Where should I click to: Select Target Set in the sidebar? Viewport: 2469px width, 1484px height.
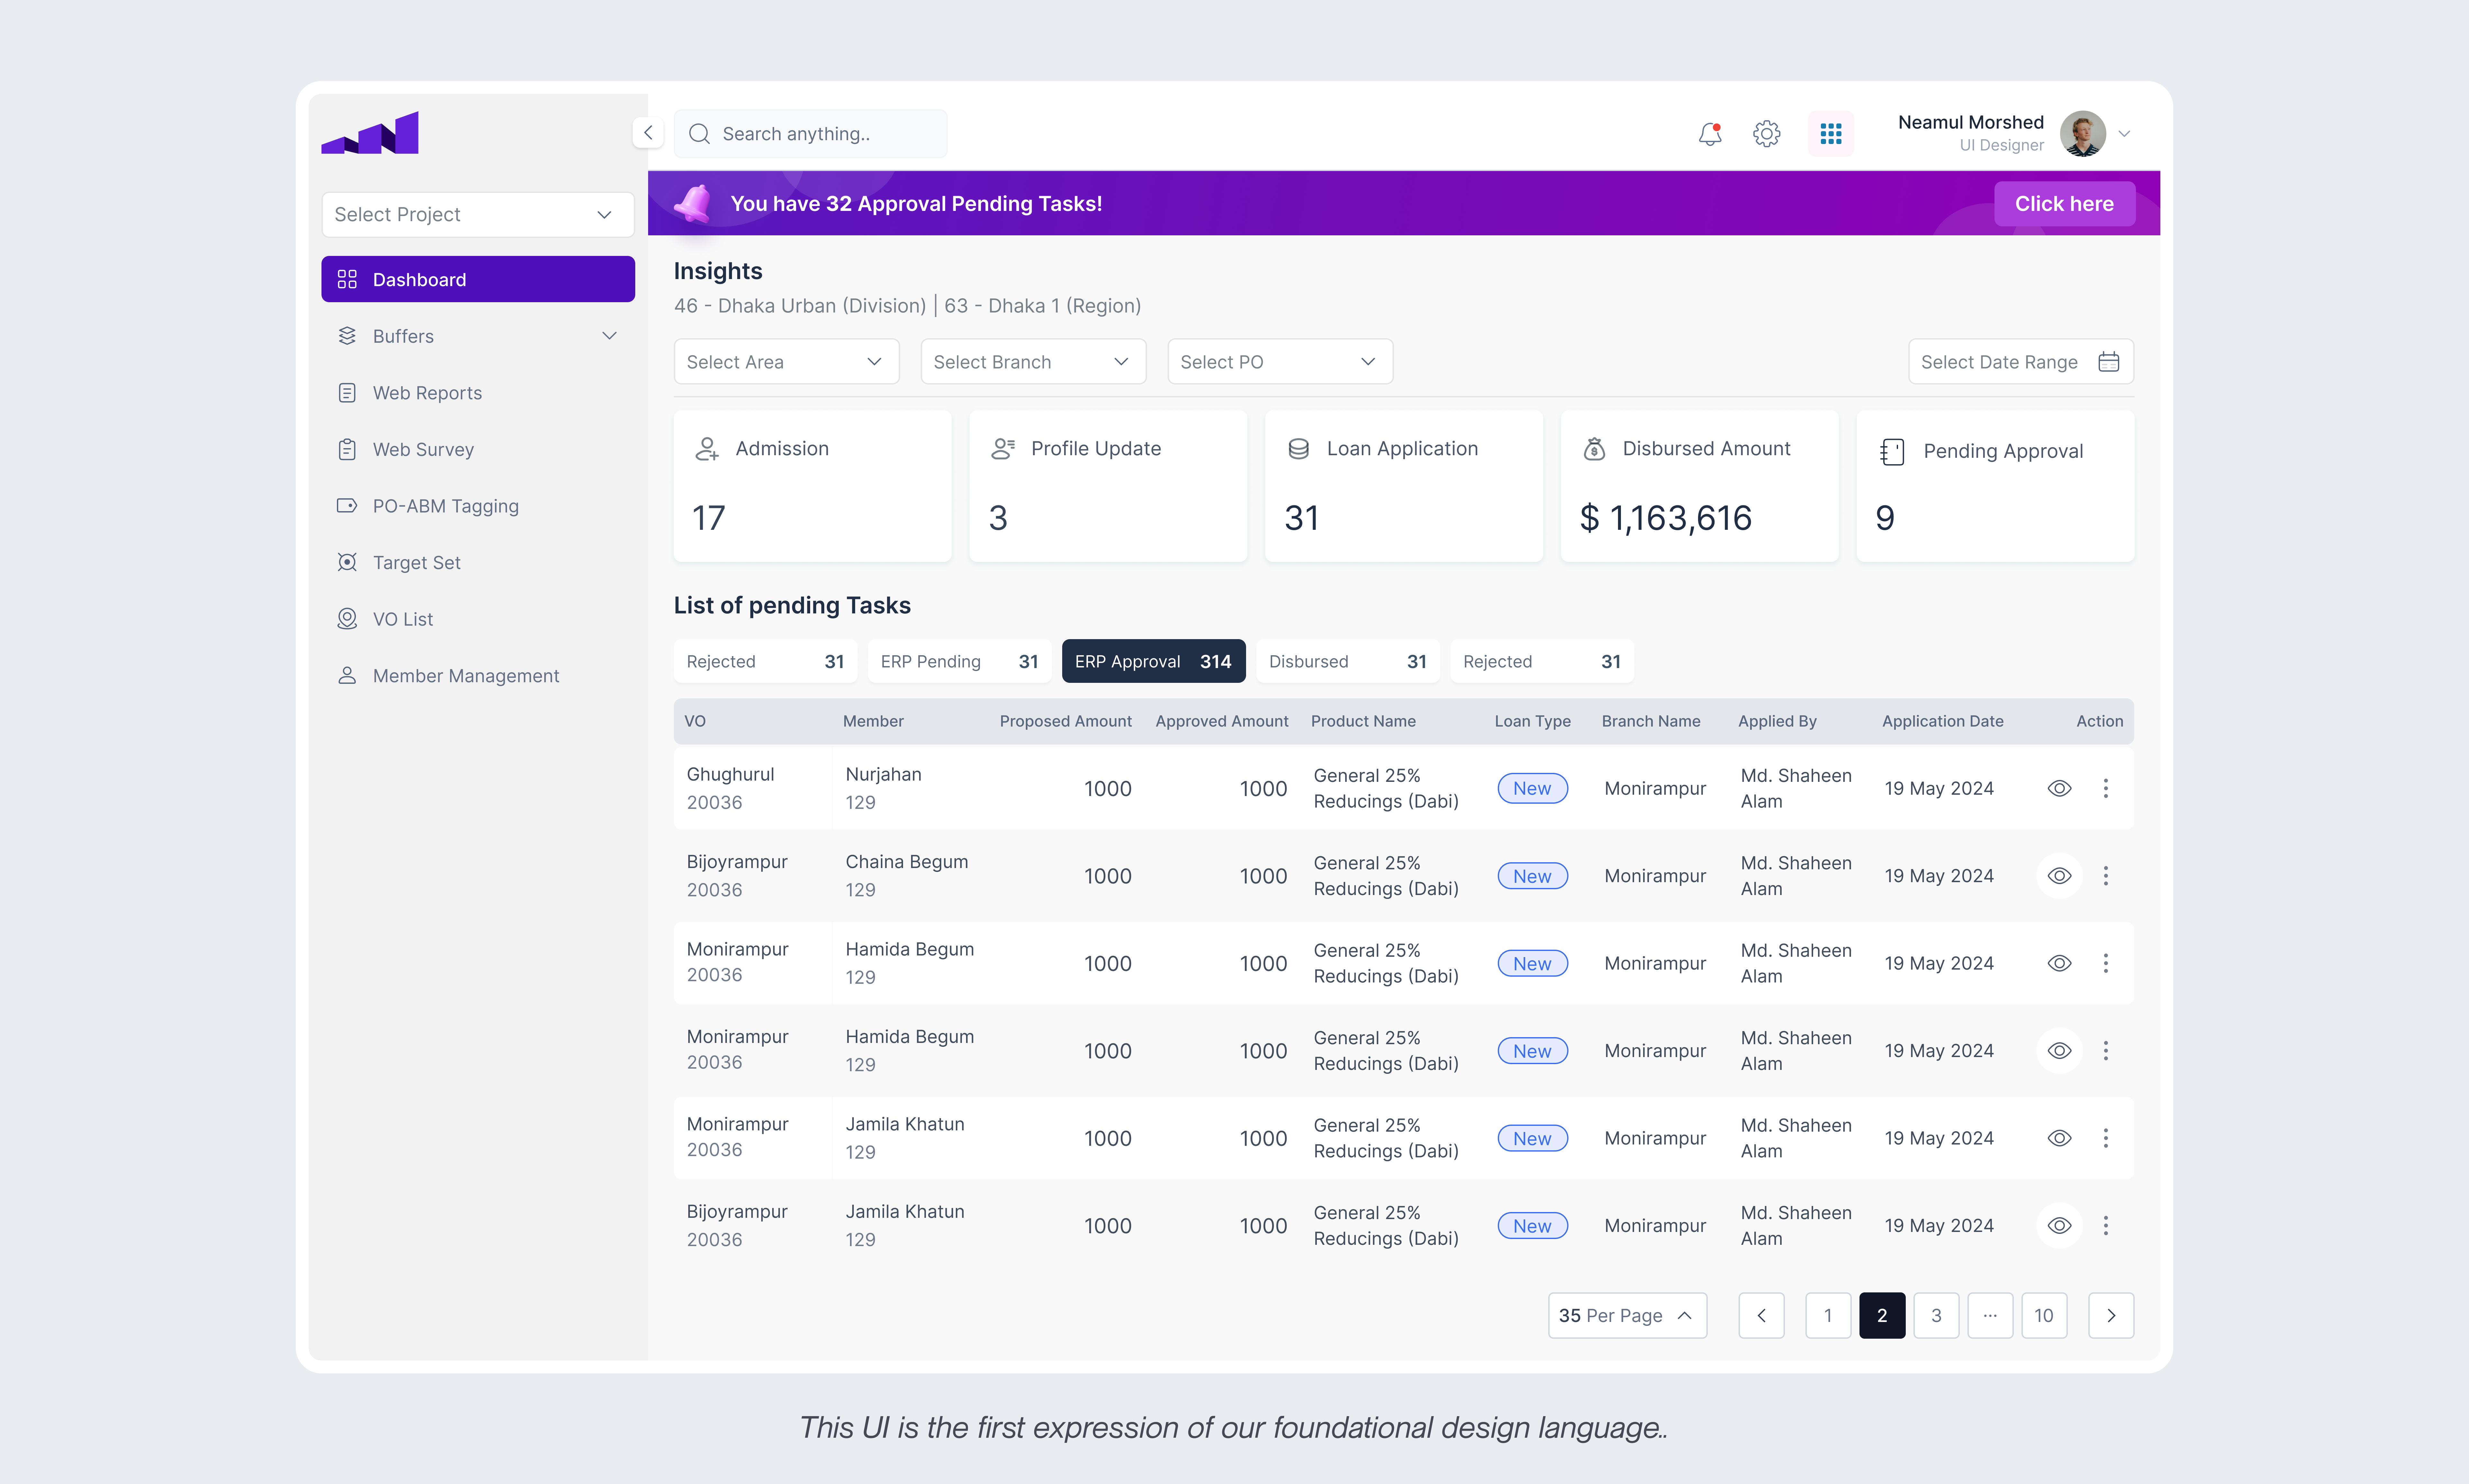coord(416,562)
